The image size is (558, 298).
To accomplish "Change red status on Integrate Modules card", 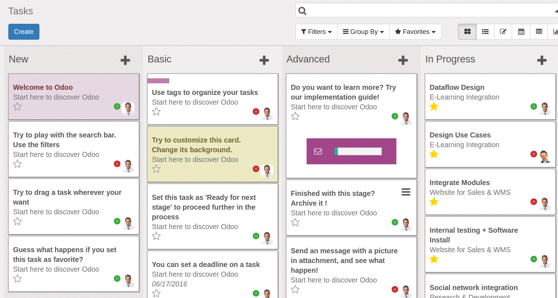I will click(534, 202).
